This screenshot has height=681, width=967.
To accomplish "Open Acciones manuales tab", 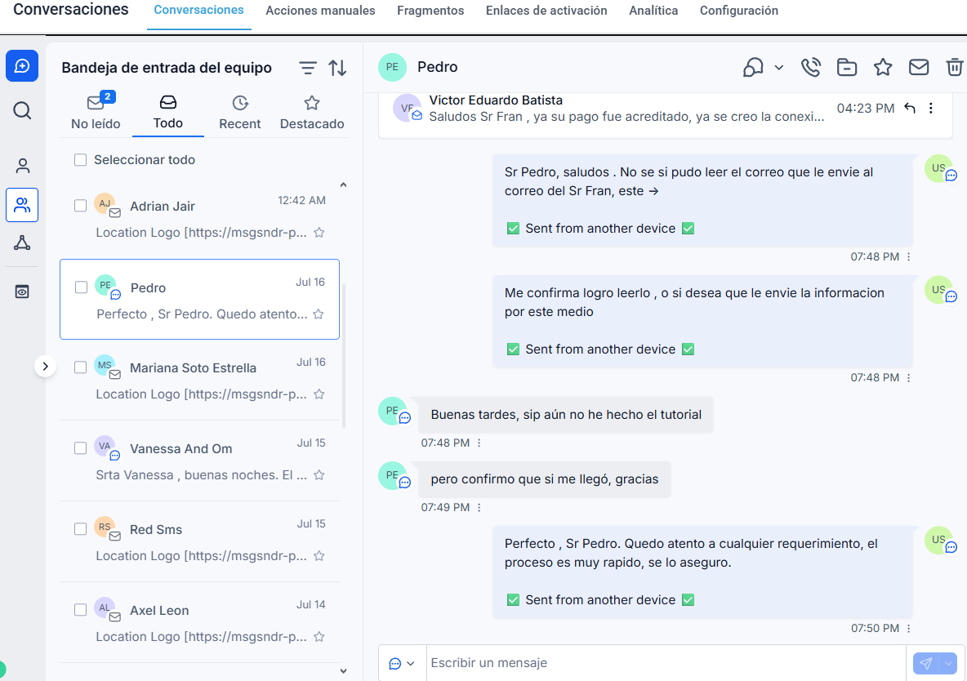I will (x=320, y=11).
